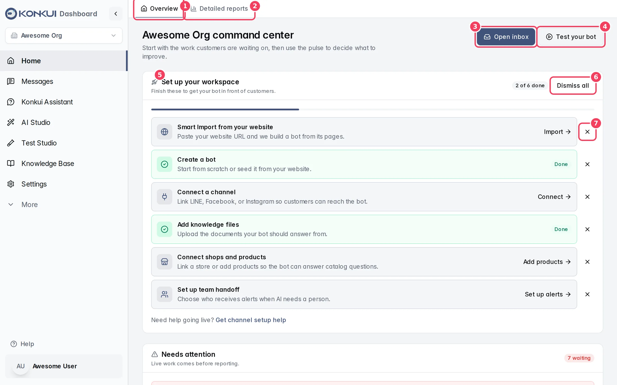The height and width of the screenshot is (385, 617).
Task: Click the 2 of 6 done badge
Action: coord(530,85)
